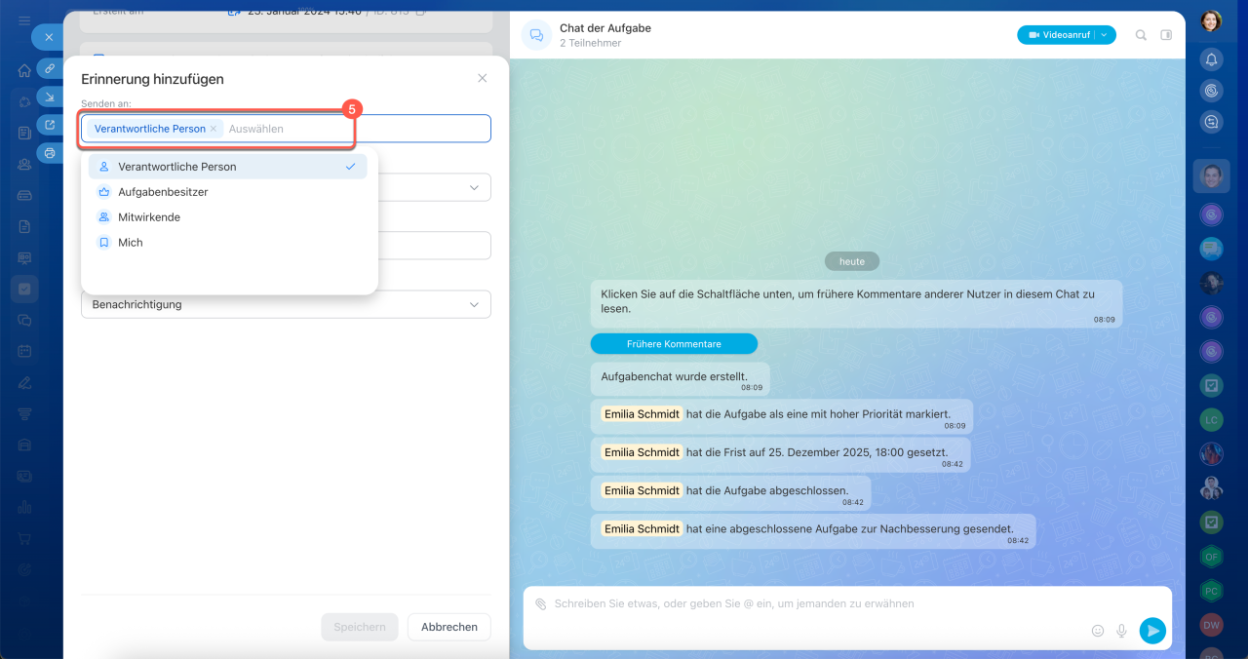
Task: Click the open in new window tab icon
Action: click(x=50, y=125)
